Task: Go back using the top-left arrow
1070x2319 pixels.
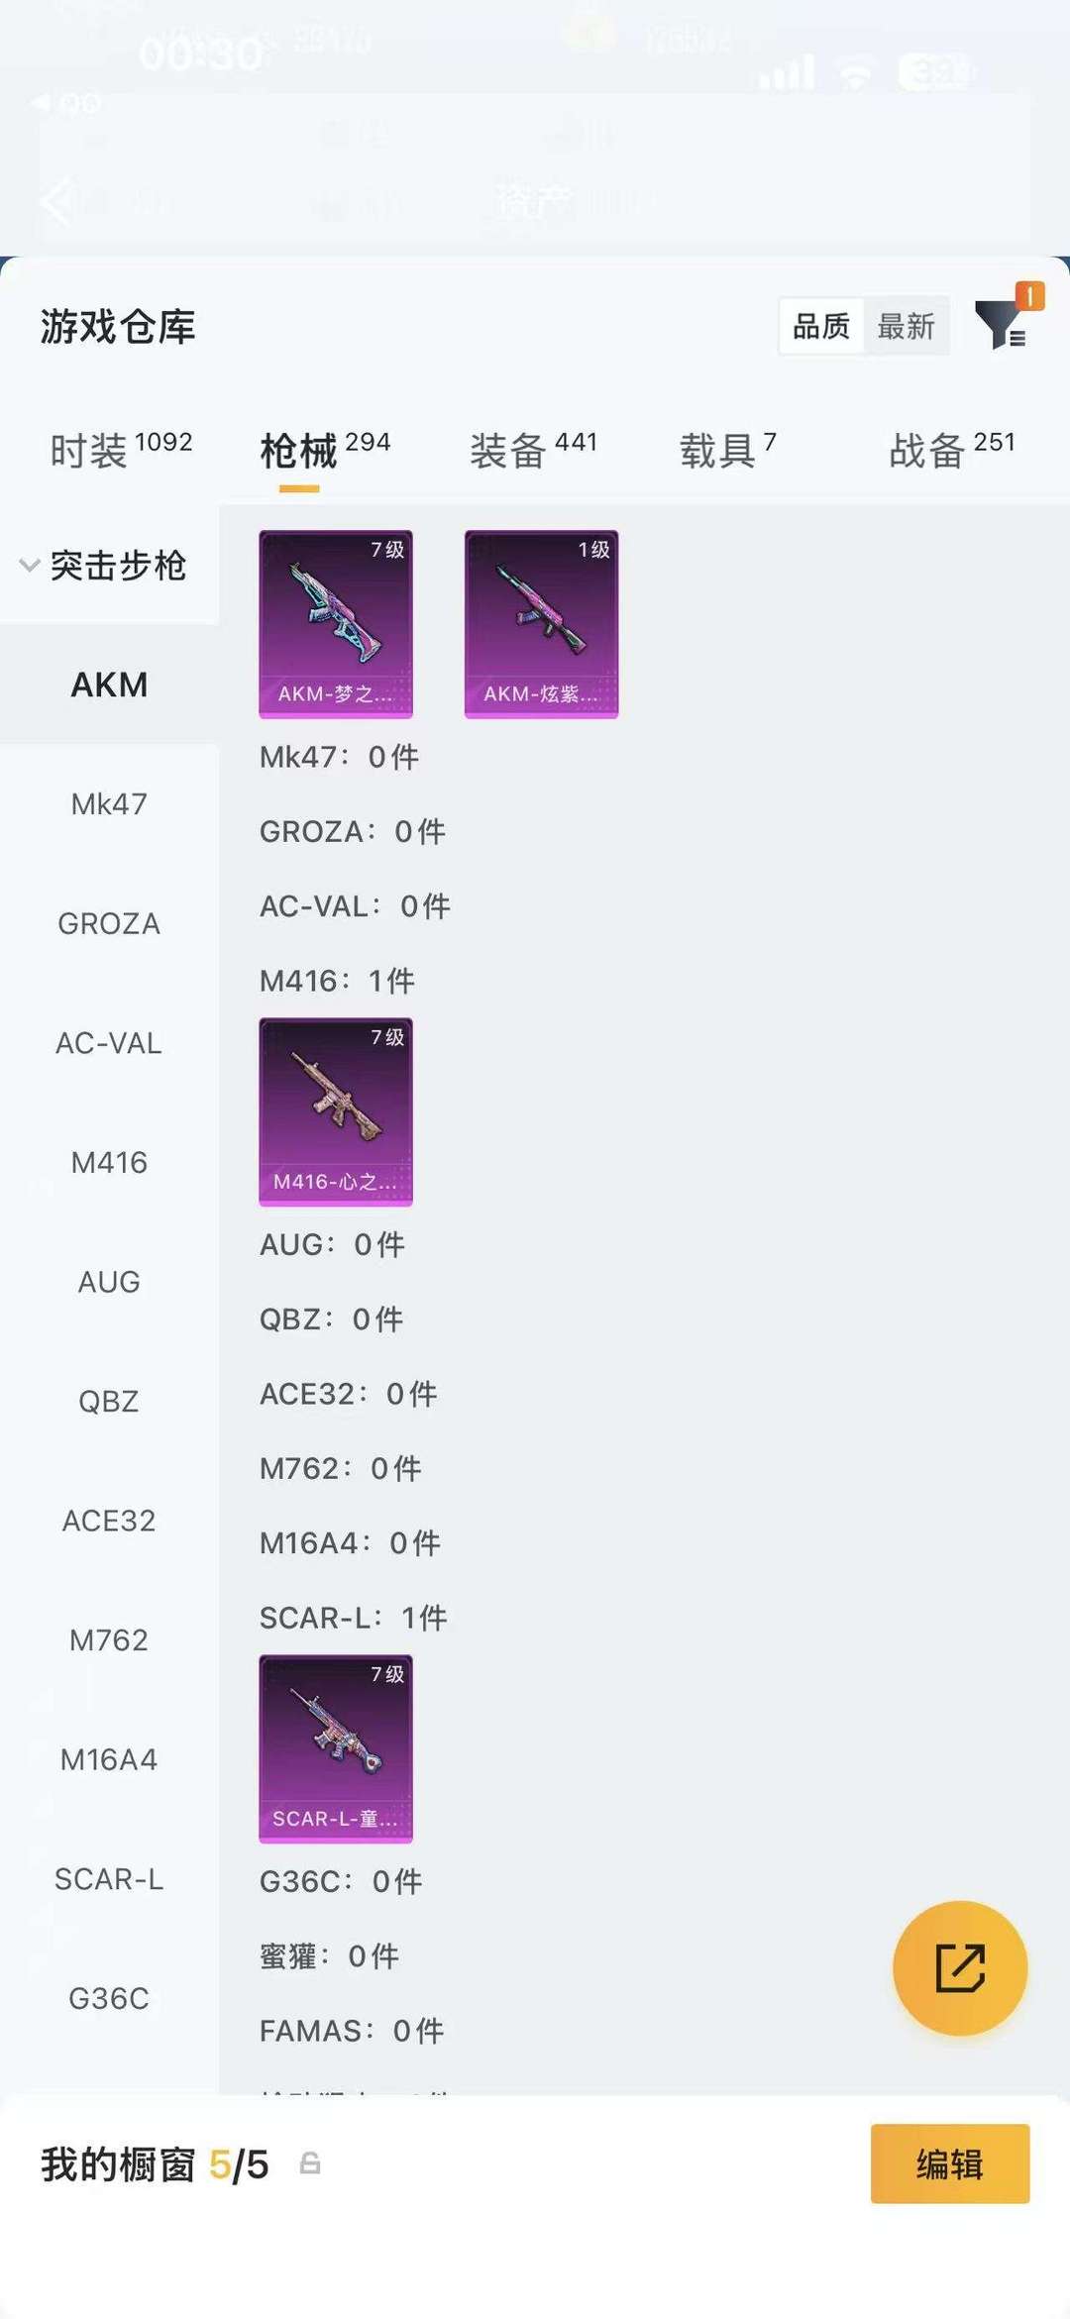Action: pyautogui.click(x=55, y=201)
